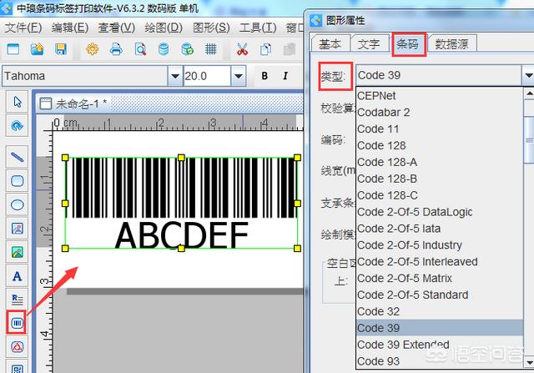Select the red triangle shape tool

17,347
